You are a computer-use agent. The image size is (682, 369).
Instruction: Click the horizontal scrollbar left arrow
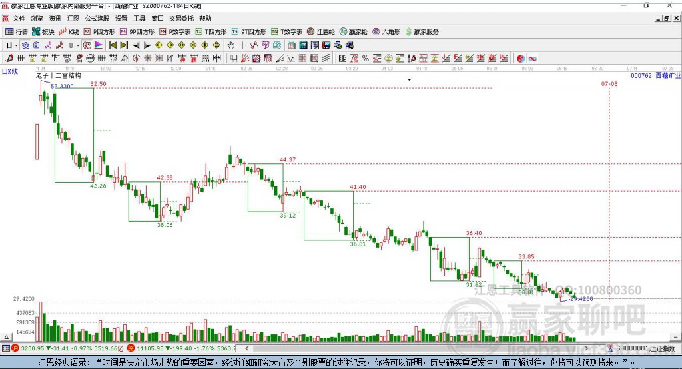(x=247, y=348)
